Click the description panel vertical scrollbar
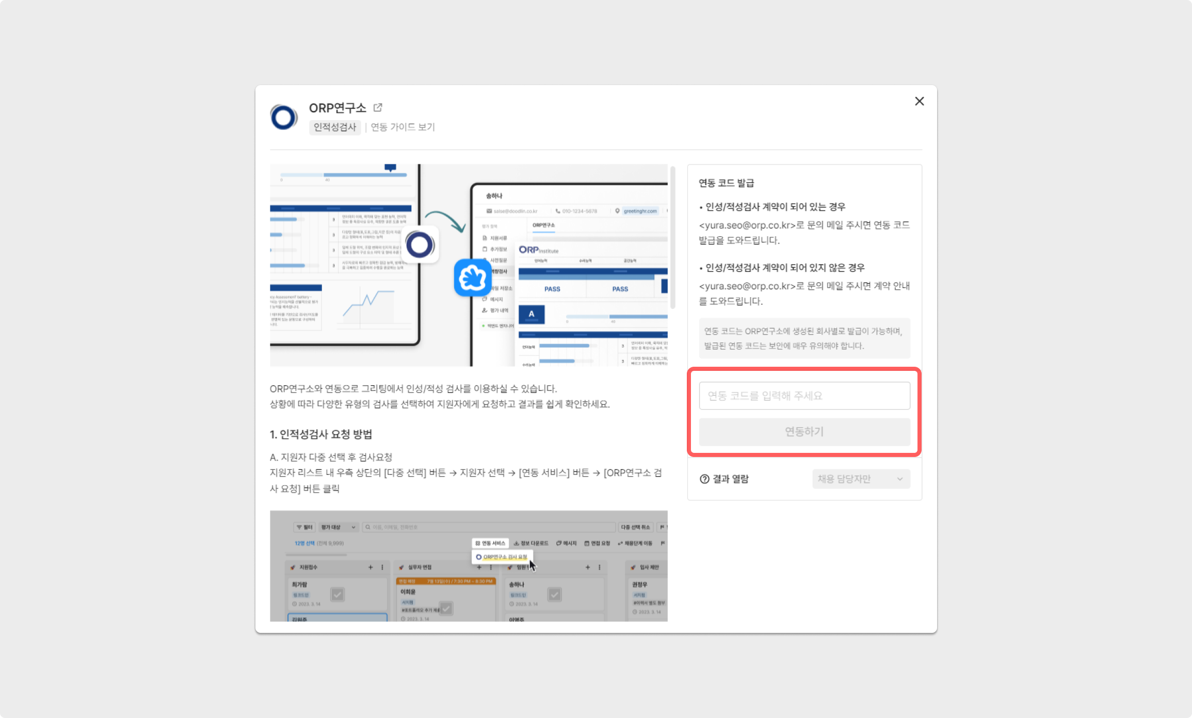The image size is (1192, 718). click(672, 237)
